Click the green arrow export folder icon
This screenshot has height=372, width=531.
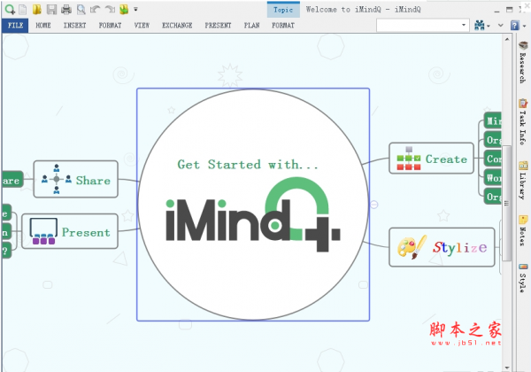click(x=124, y=10)
